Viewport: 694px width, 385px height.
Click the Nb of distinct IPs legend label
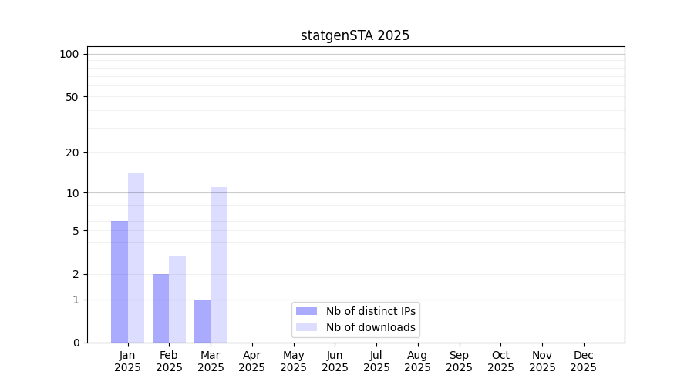pyautogui.click(x=370, y=311)
